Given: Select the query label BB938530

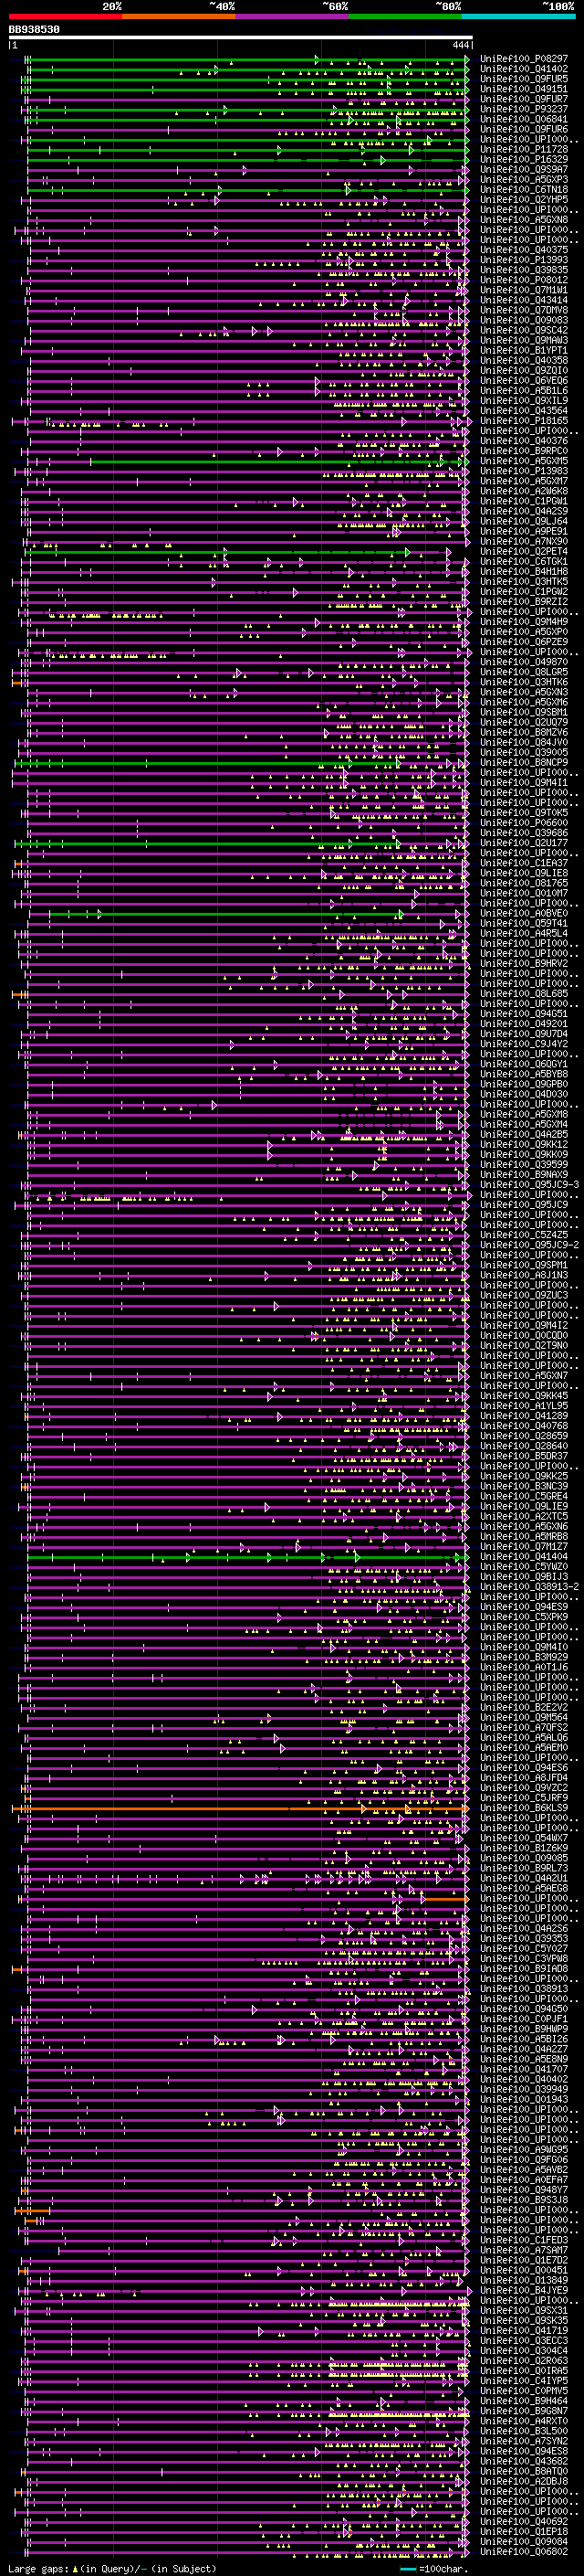Looking at the screenshot, I should pos(34,30).
